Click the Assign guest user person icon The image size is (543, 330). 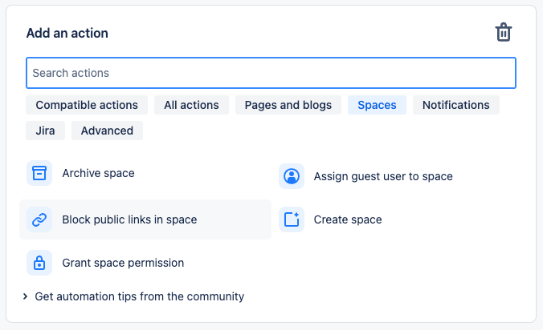(x=291, y=176)
